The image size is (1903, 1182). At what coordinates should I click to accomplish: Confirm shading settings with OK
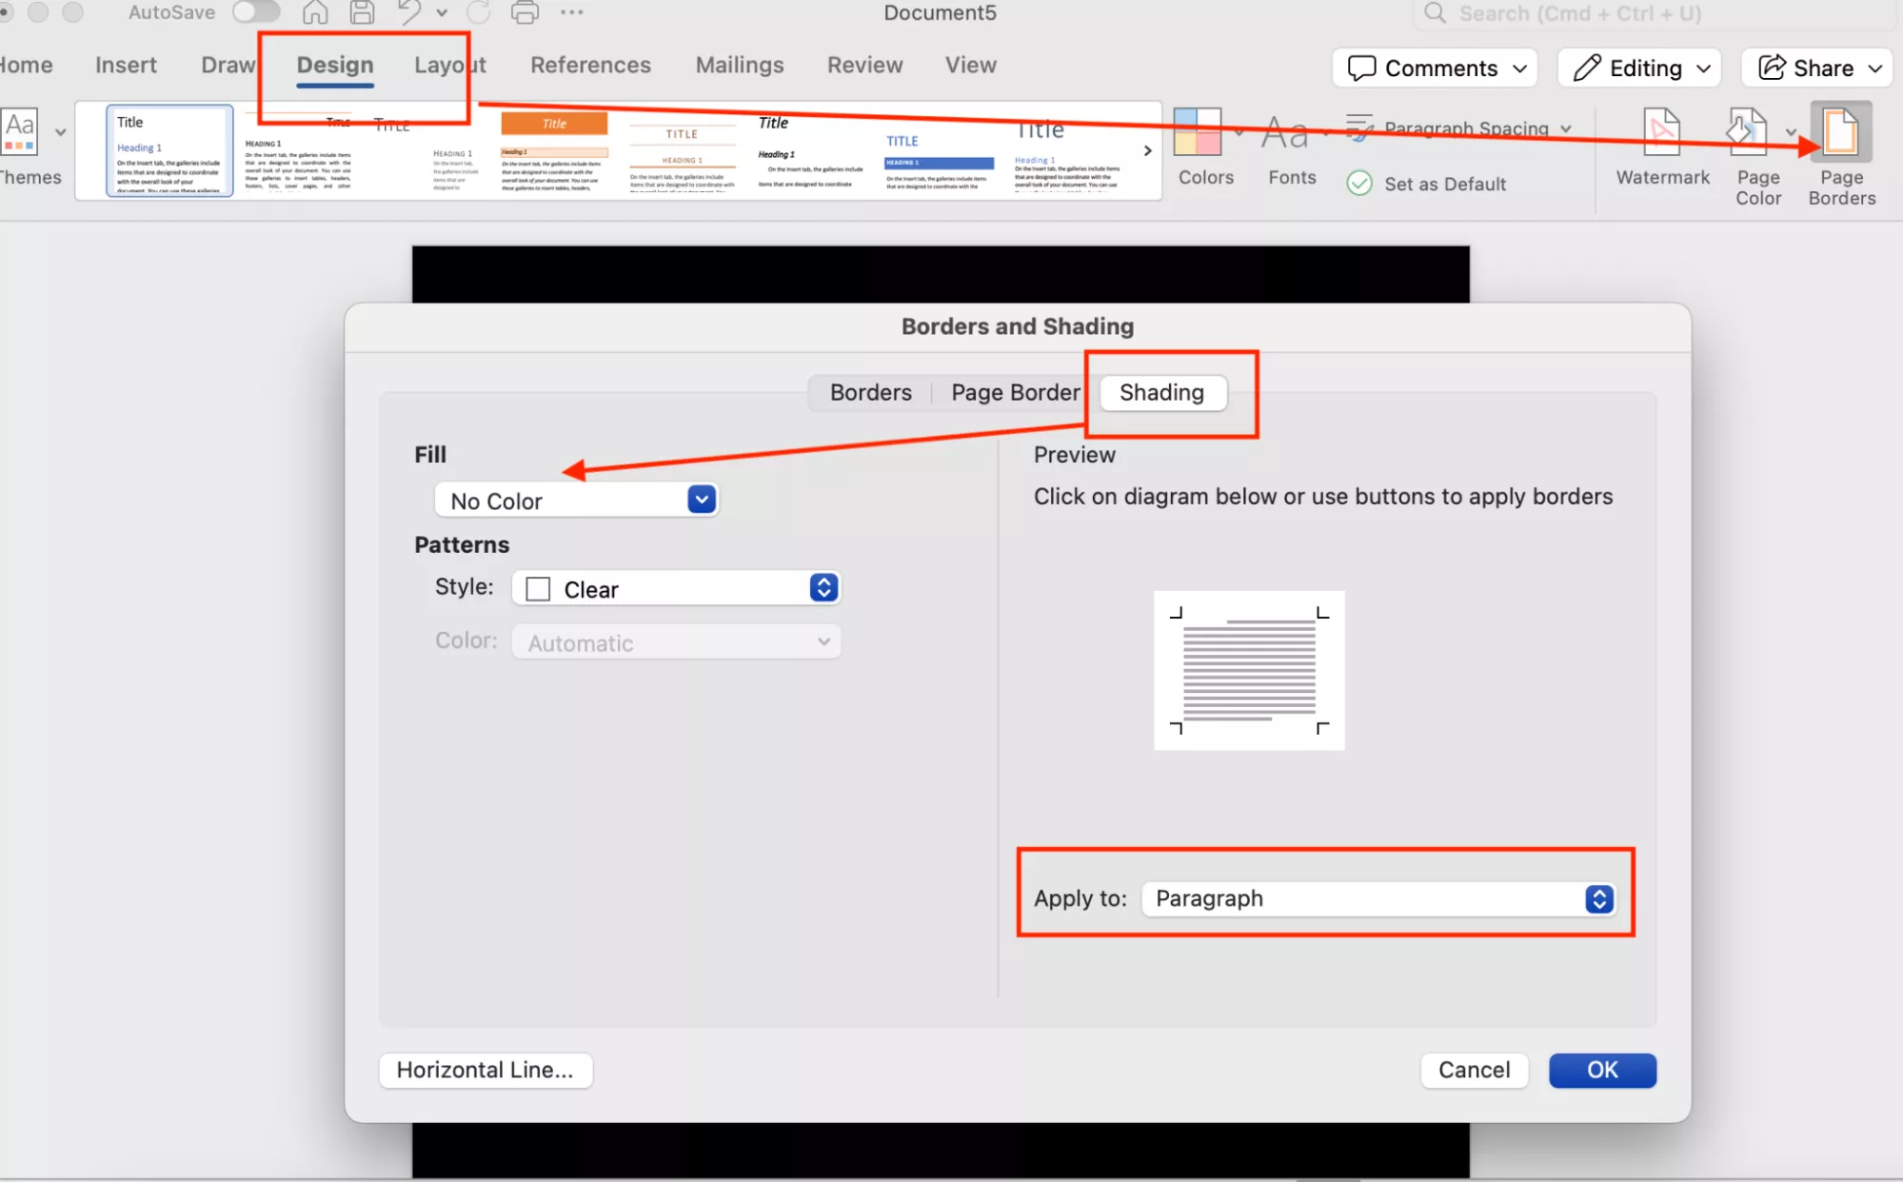(x=1601, y=1070)
